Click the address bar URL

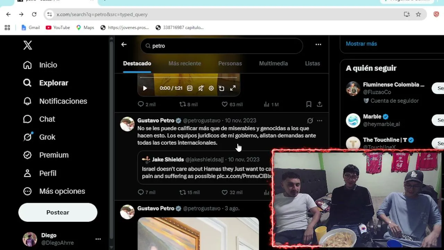[102, 14]
